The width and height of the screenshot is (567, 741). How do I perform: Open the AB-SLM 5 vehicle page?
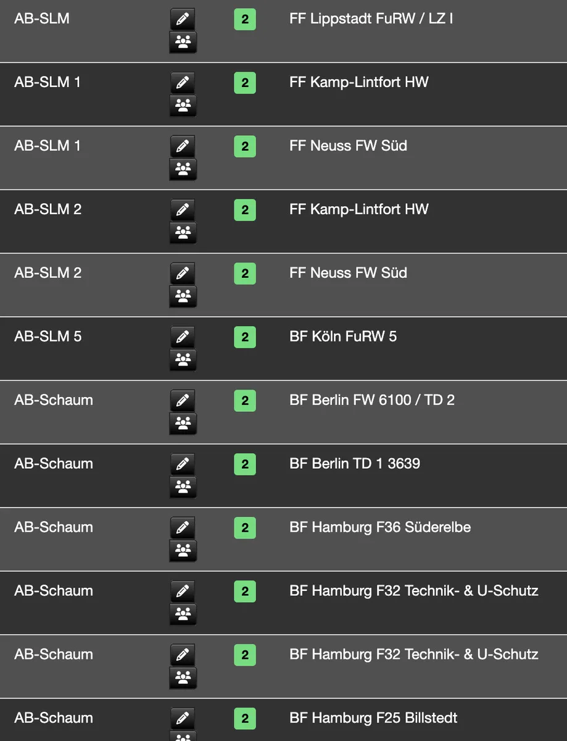(x=48, y=337)
